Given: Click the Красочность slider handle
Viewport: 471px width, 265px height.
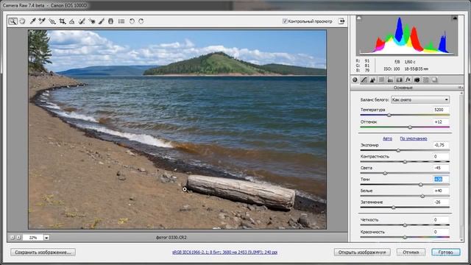Looking at the screenshot, I should point(405,237).
